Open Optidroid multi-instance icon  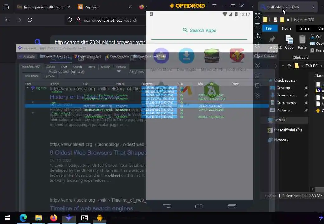click(257, 76)
